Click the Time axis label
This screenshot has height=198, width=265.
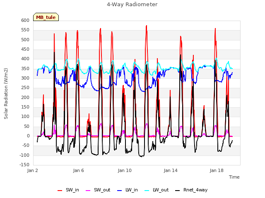point(234,177)
